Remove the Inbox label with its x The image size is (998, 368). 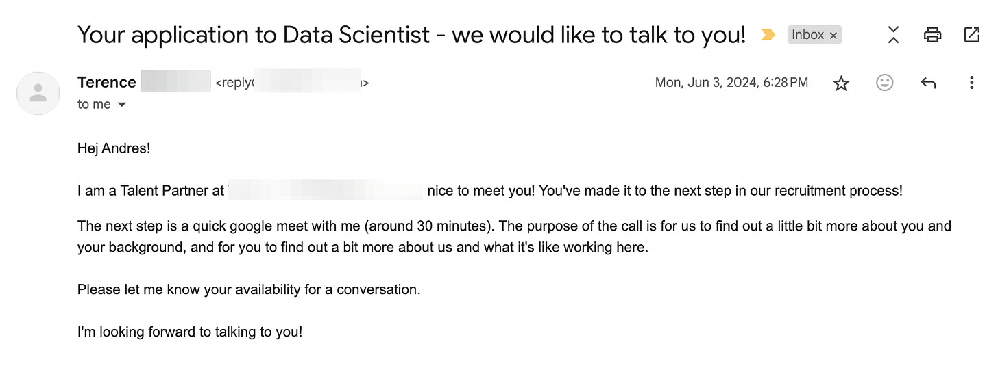(833, 36)
